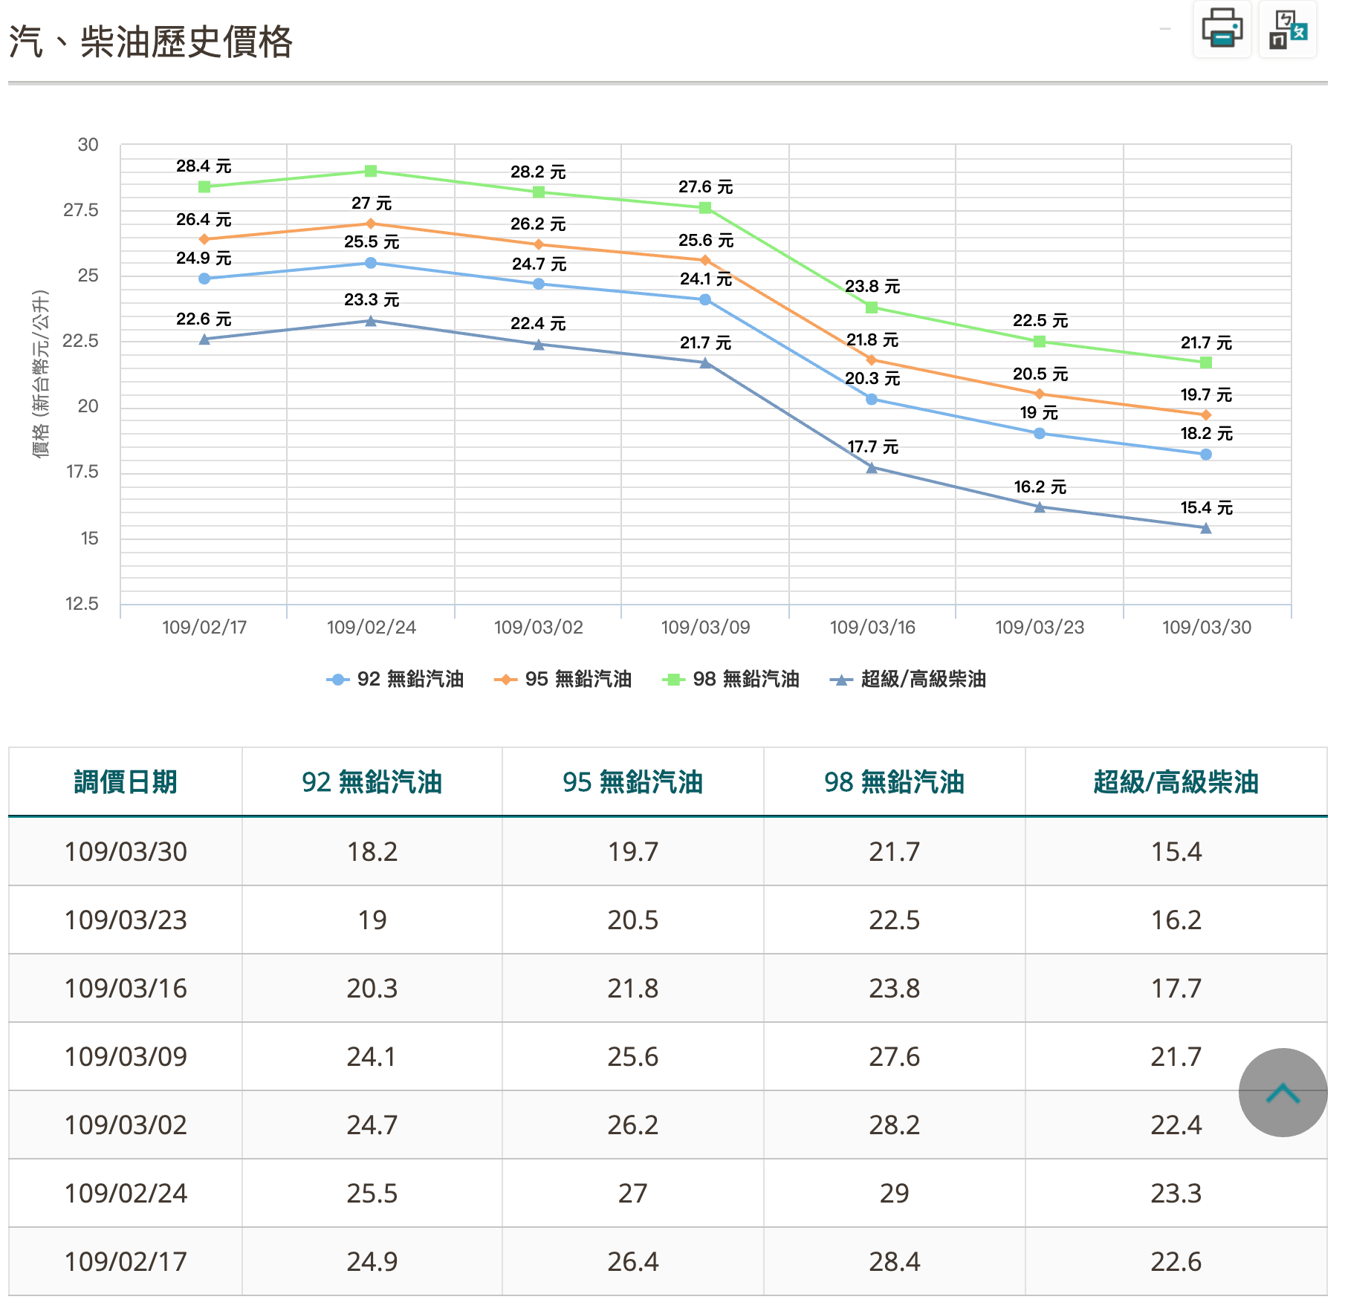Click the printer icon to print page

tap(1222, 28)
